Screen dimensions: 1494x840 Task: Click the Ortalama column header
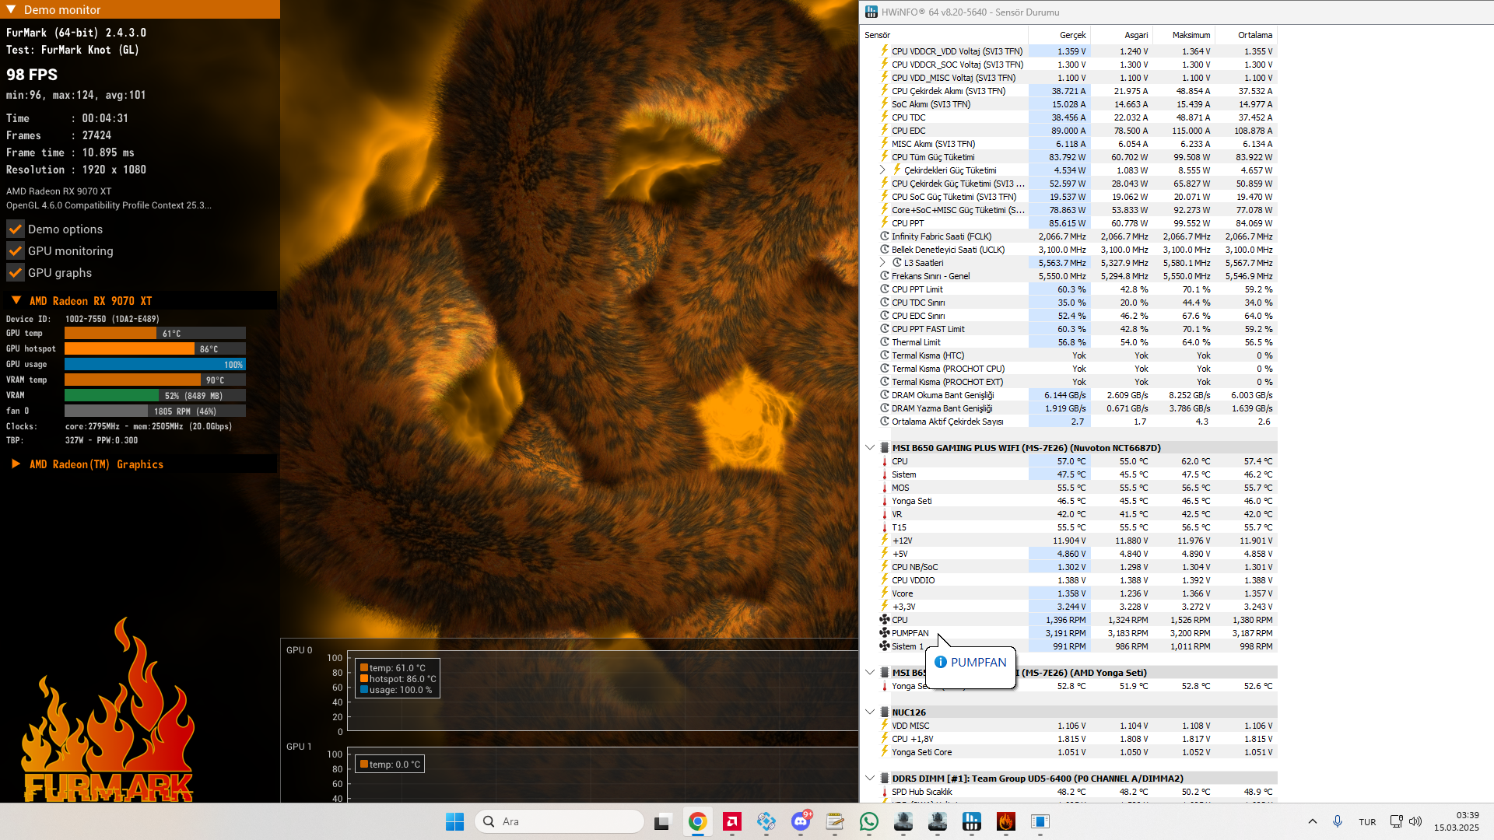point(1254,35)
